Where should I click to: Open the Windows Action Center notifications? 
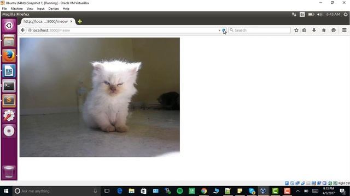(x=343, y=191)
